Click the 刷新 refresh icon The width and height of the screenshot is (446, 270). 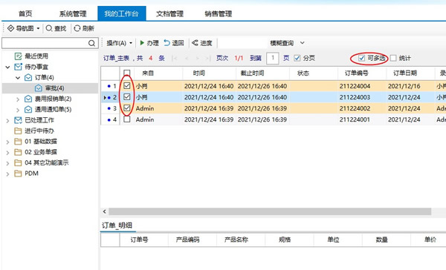point(77,28)
